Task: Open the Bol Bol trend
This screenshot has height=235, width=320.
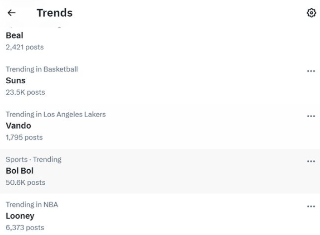Action: pos(19,171)
